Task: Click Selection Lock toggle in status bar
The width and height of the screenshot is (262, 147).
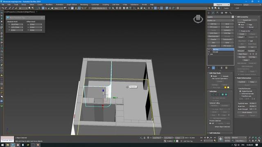Action: (x=145, y=138)
